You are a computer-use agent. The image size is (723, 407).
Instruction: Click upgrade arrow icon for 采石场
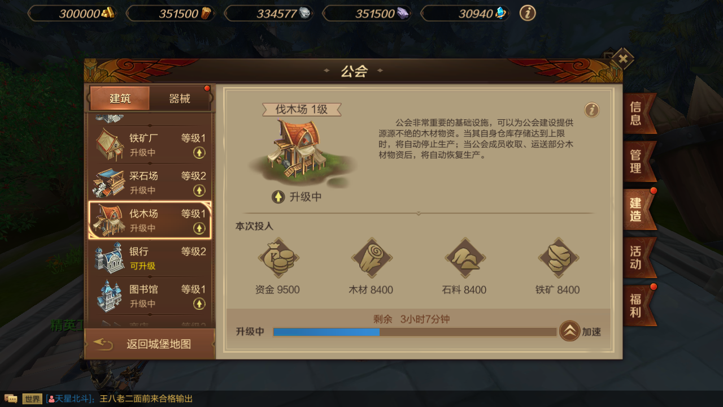tap(199, 190)
